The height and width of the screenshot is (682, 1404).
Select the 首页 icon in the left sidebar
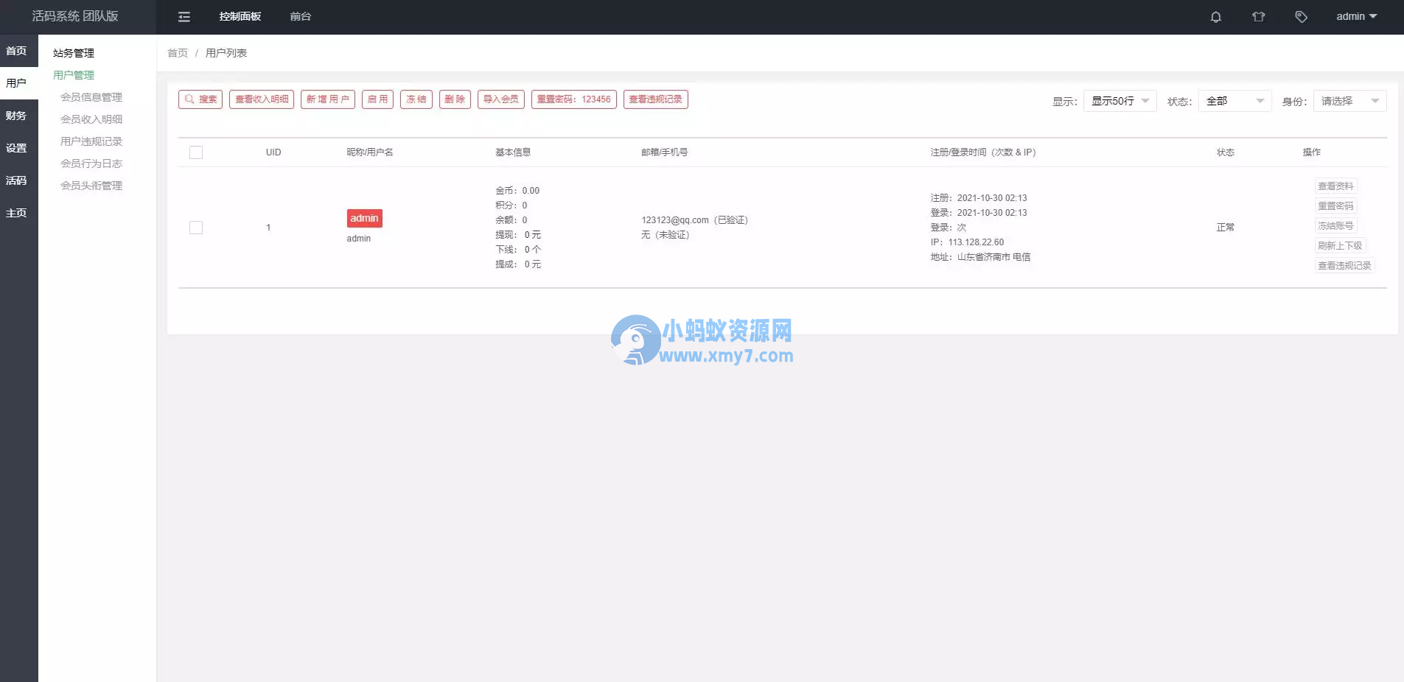tap(18, 50)
